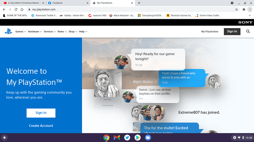
Task: Open the Chrome three-dot menu
Action: [x=250, y=9]
